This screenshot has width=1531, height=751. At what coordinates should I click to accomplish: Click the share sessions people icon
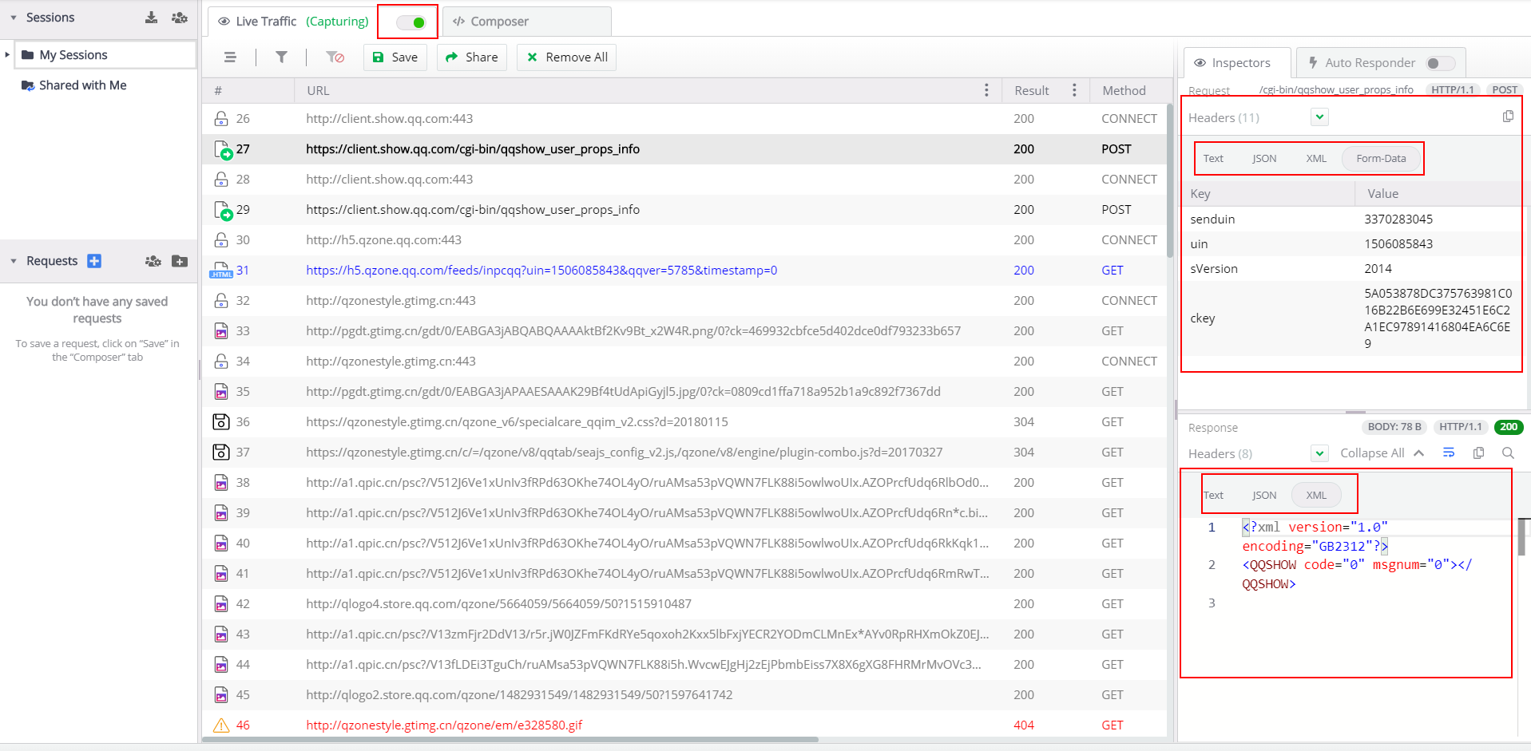point(180,18)
